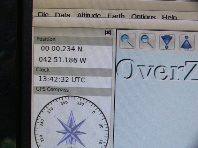Screen dimensions: 198x148
Task: Click the clock reading 13:42:32 UTC
Action: pyautogui.click(x=62, y=80)
